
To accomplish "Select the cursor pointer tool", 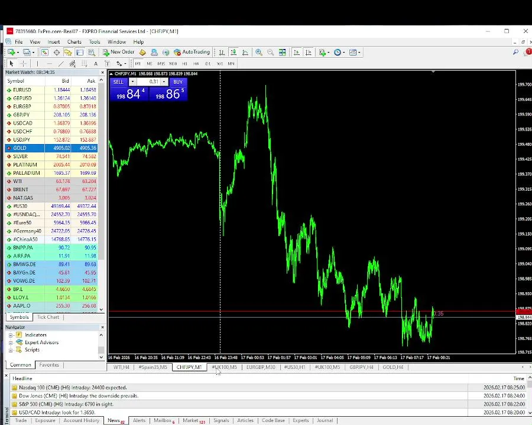I will 12,64.
